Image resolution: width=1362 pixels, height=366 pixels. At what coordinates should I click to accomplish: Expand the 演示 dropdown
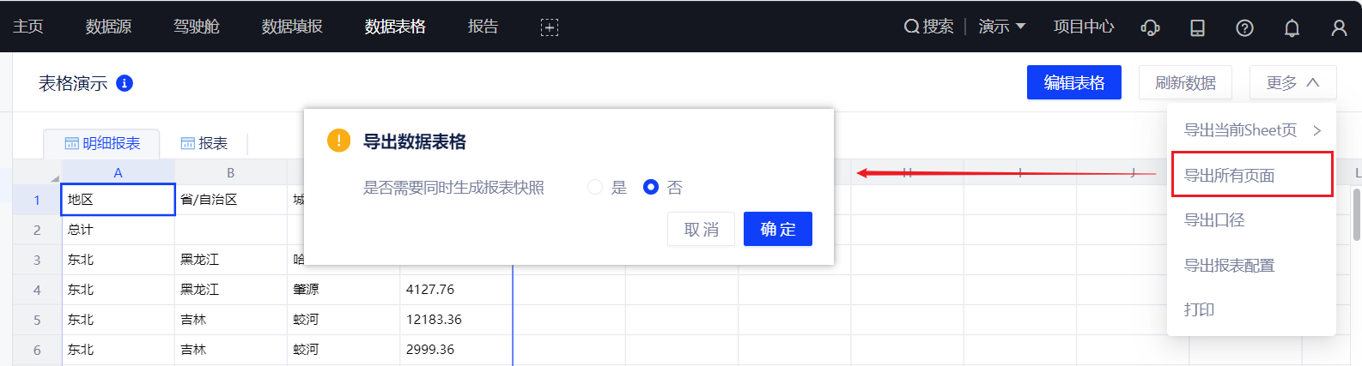pyautogui.click(x=1002, y=27)
